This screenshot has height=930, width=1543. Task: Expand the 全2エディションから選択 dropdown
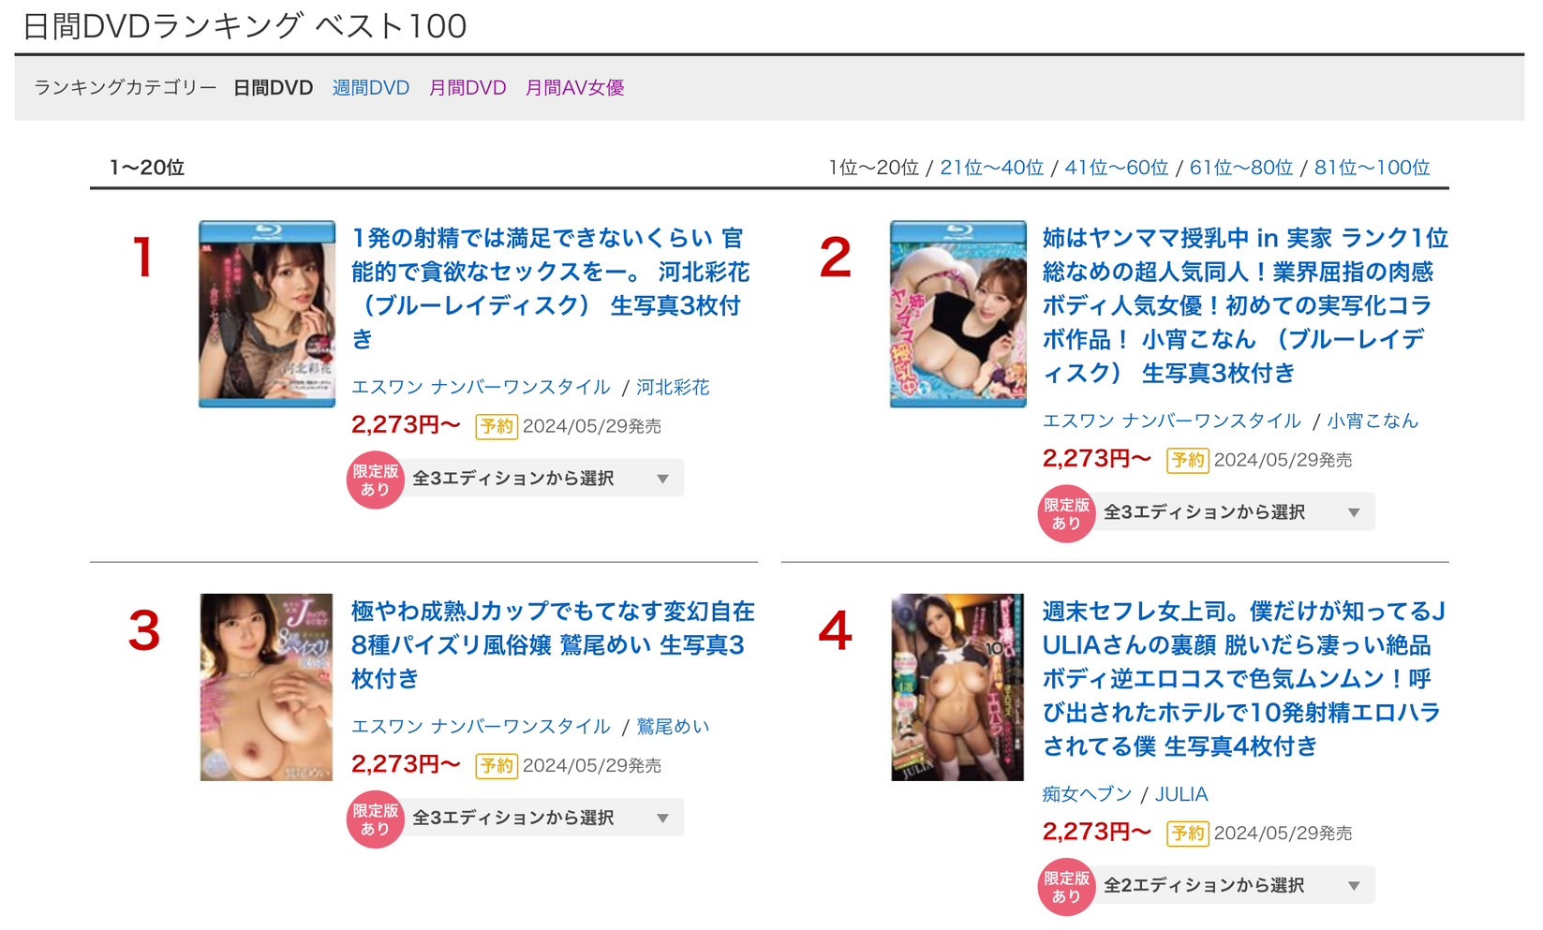1234,885
